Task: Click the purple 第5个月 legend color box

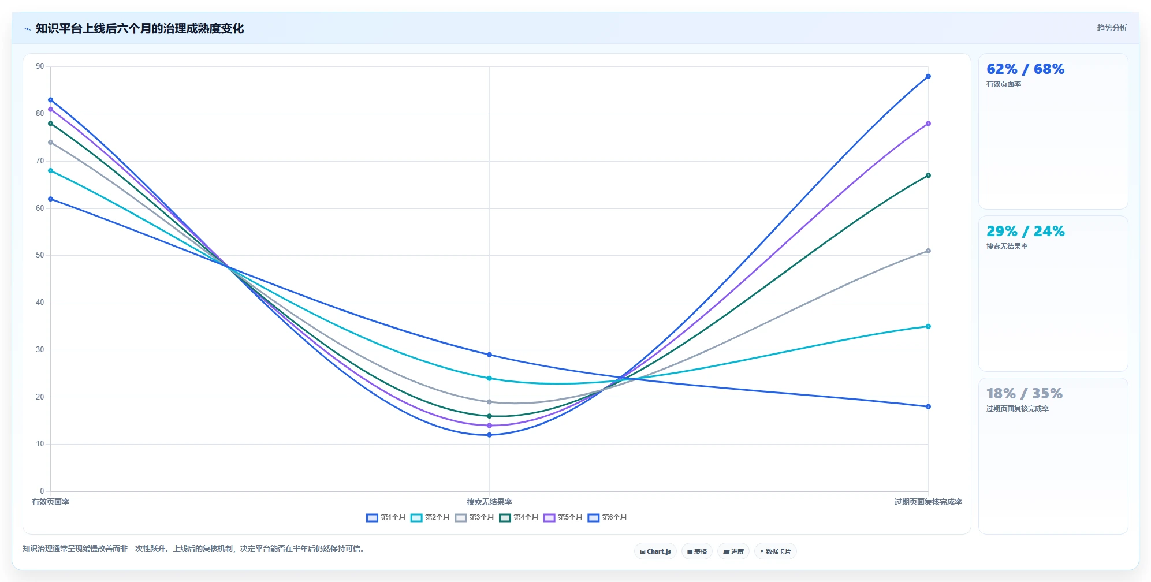Action: 549,518
